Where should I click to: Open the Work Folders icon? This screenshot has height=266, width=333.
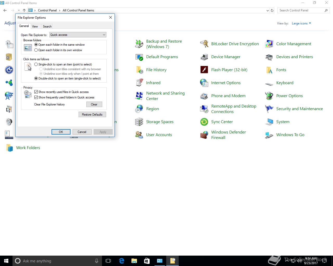(x=9, y=148)
